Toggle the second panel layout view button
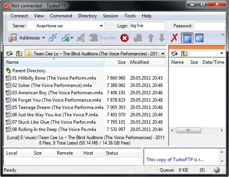 point(199,38)
